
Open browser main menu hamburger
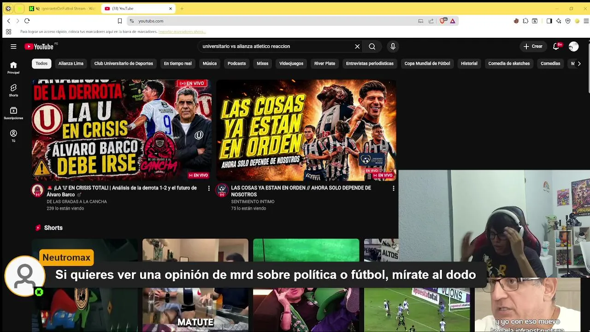click(586, 21)
